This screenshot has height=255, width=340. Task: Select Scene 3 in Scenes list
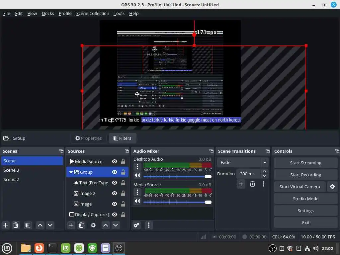click(32, 170)
